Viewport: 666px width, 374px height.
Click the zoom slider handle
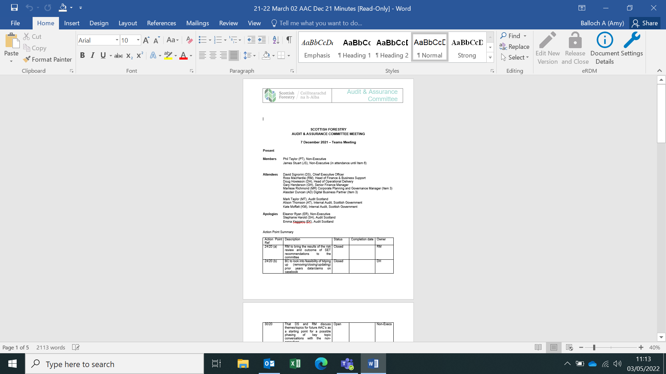(594, 347)
